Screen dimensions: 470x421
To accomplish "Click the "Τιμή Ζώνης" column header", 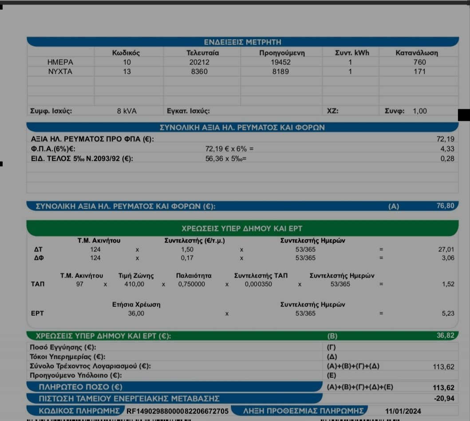I will click(x=136, y=276).
